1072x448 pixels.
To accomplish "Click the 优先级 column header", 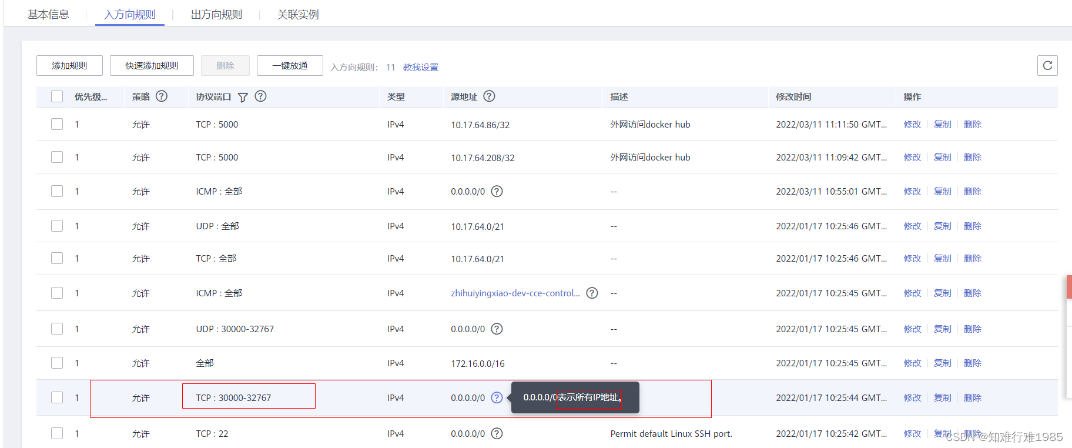I will [x=91, y=97].
